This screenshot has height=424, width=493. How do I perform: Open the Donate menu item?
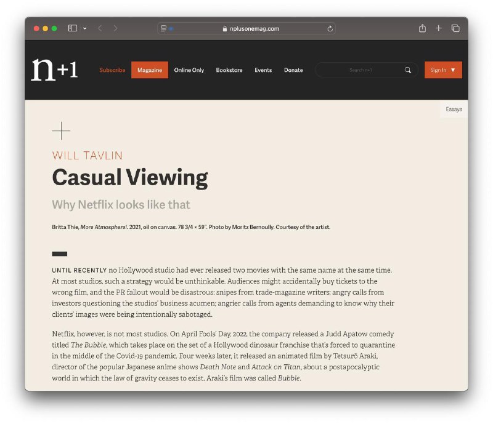(293, 70)
